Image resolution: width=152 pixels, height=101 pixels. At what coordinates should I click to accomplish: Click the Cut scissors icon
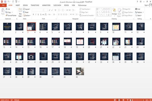pyautogui.click(x=6, y=9)
